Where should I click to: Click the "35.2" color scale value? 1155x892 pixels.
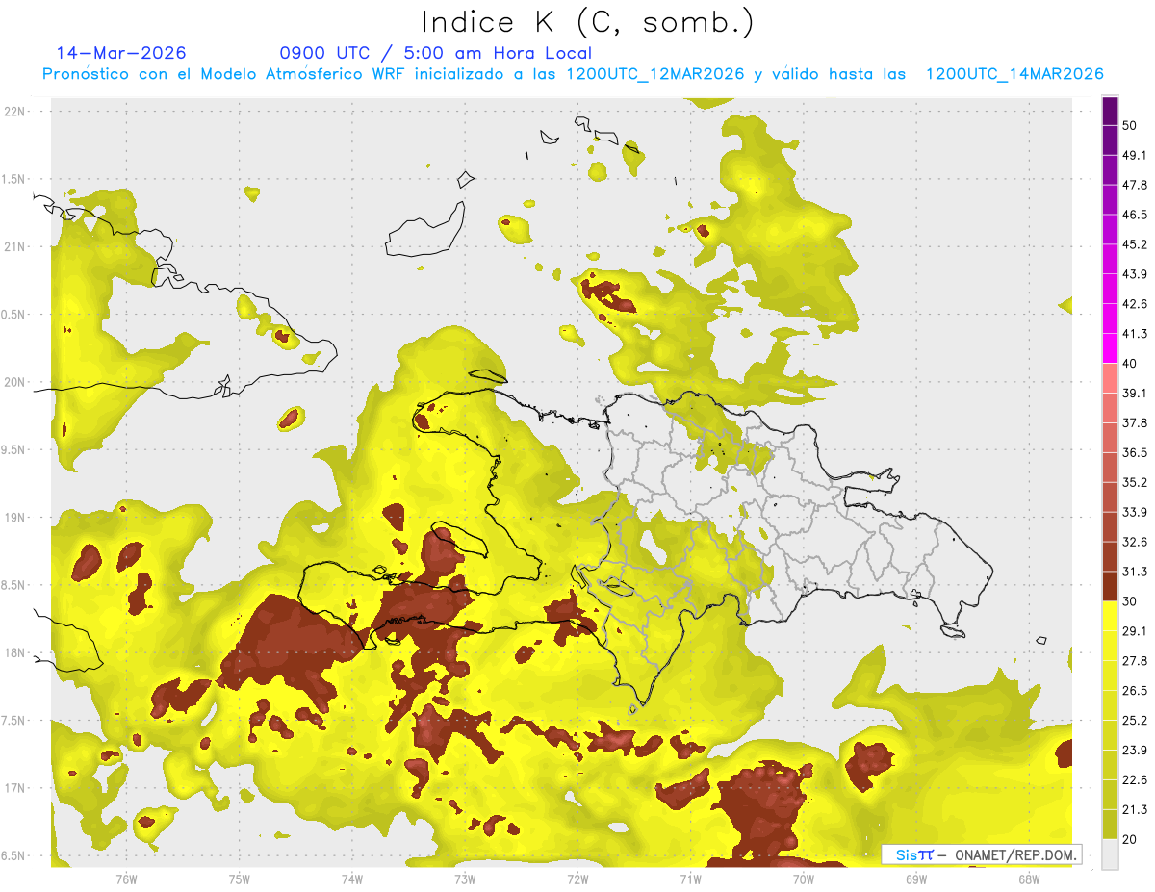[x=1135, y=482]
